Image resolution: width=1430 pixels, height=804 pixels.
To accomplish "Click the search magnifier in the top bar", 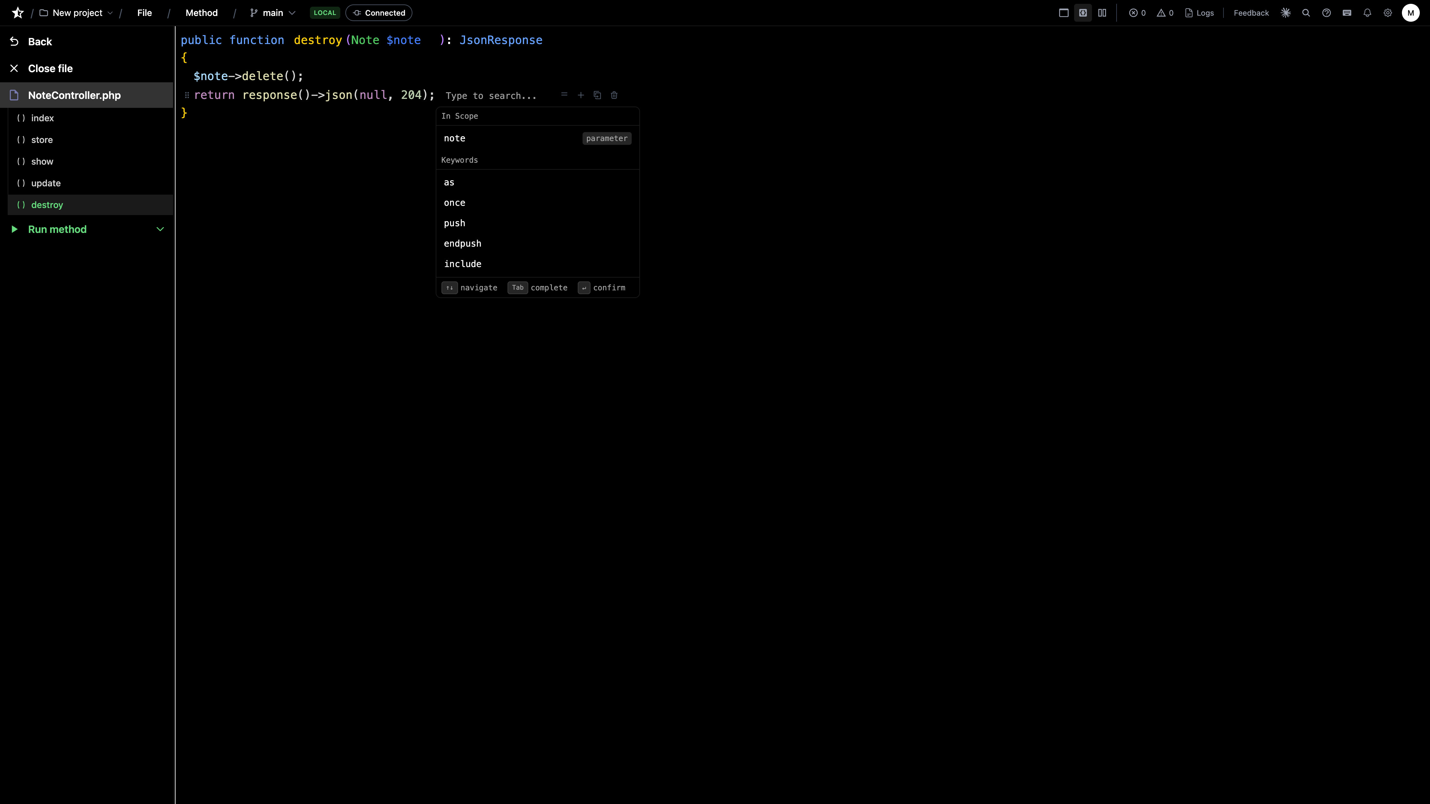I will click(1306, 12).
